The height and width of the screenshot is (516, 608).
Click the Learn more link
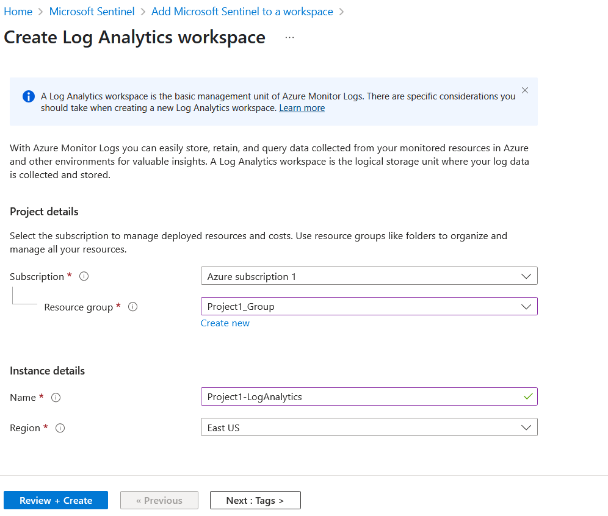click(302, 108)
